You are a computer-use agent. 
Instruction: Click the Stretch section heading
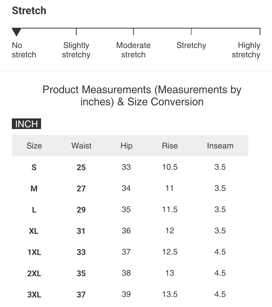pyautogui.click(x=29, y=11)
